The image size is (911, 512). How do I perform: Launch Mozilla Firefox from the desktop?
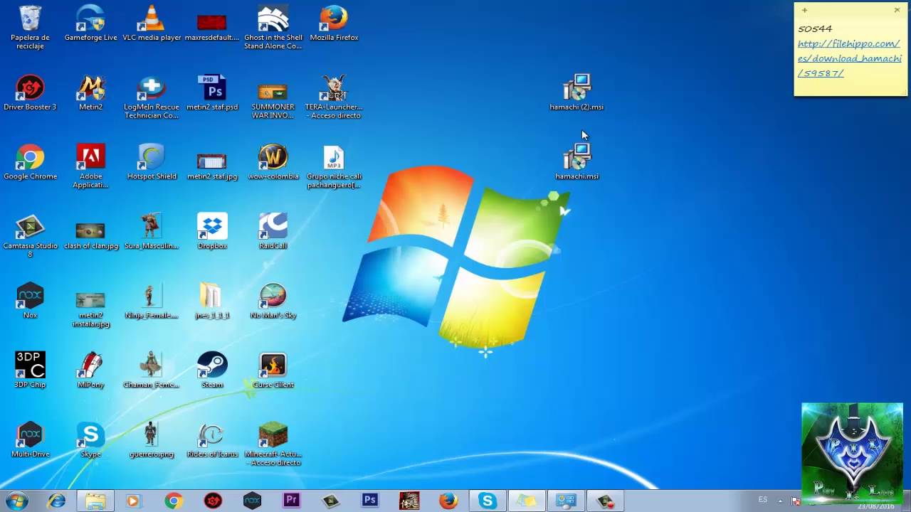click(334, 23)
